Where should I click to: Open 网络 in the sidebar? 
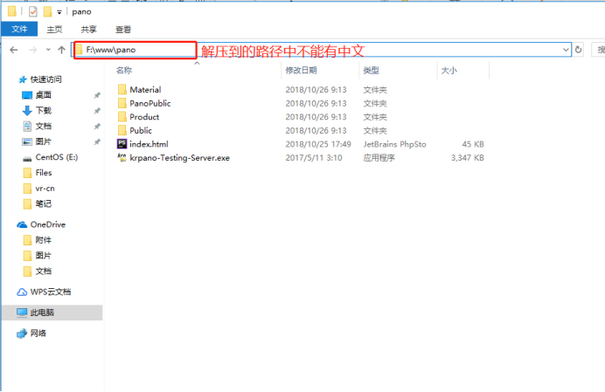(x=38, y=333)
